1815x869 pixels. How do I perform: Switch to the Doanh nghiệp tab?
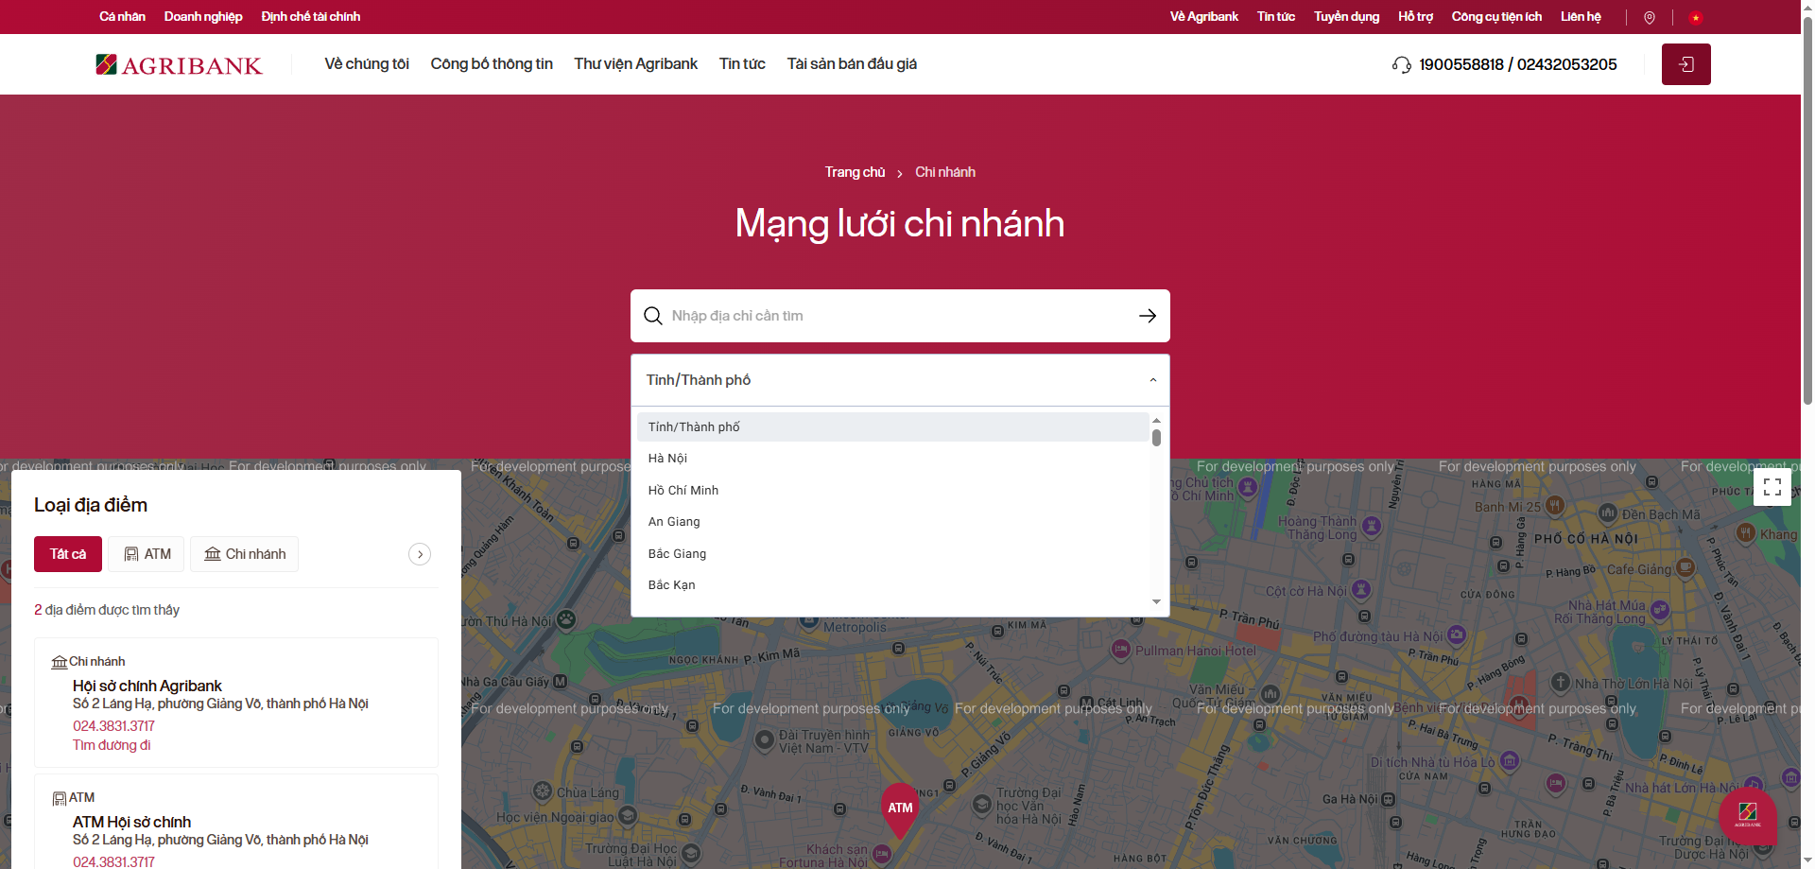tap(202, 17)
